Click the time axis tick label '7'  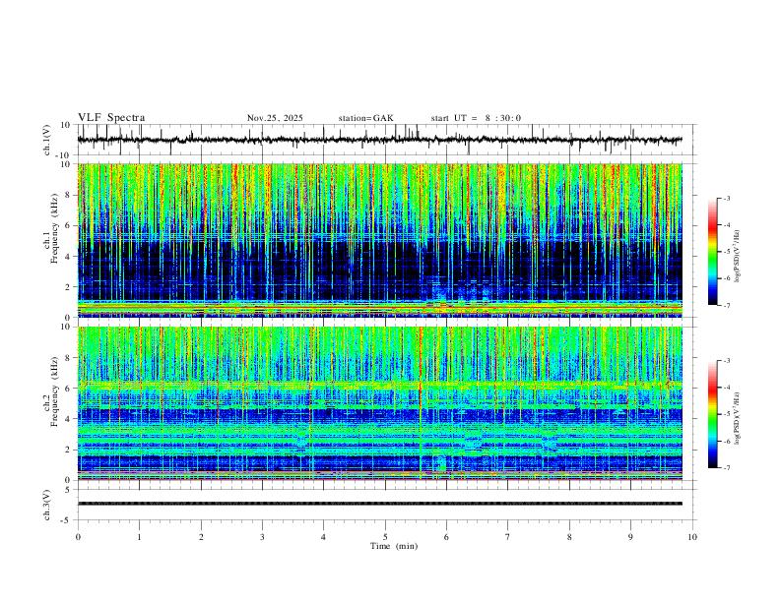tap(508, 537)
